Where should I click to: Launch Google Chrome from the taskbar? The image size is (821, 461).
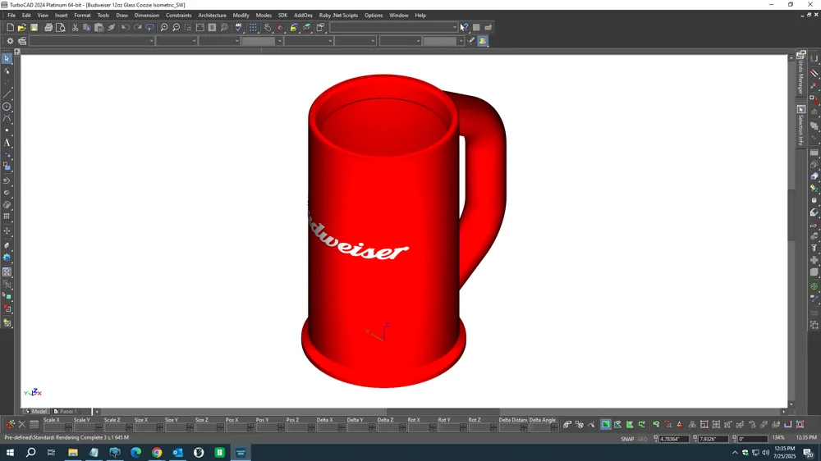[157, 452]
